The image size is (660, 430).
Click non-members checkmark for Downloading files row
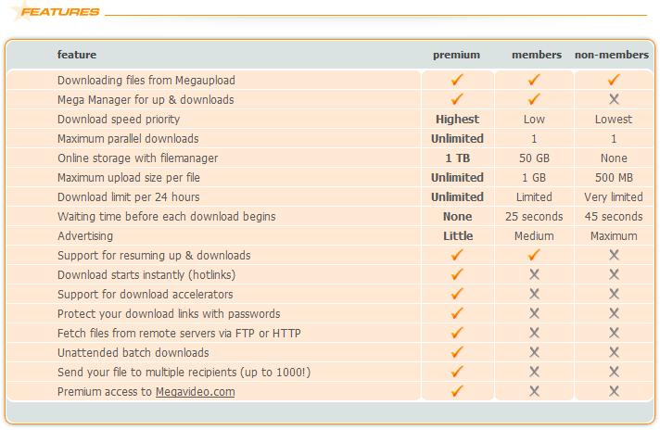coord(614,80)
